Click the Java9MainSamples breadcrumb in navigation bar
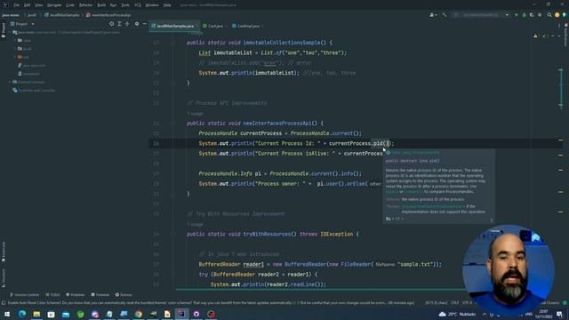569x320 pixels. tap(61, 15)
